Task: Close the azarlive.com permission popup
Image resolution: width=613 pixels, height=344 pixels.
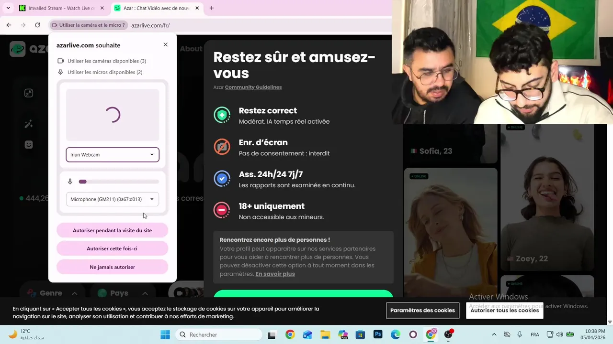Action: (166, 44)
